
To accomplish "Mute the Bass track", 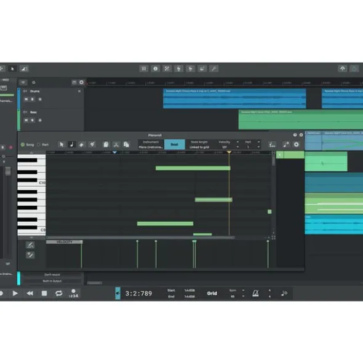I will click(26, 120).
